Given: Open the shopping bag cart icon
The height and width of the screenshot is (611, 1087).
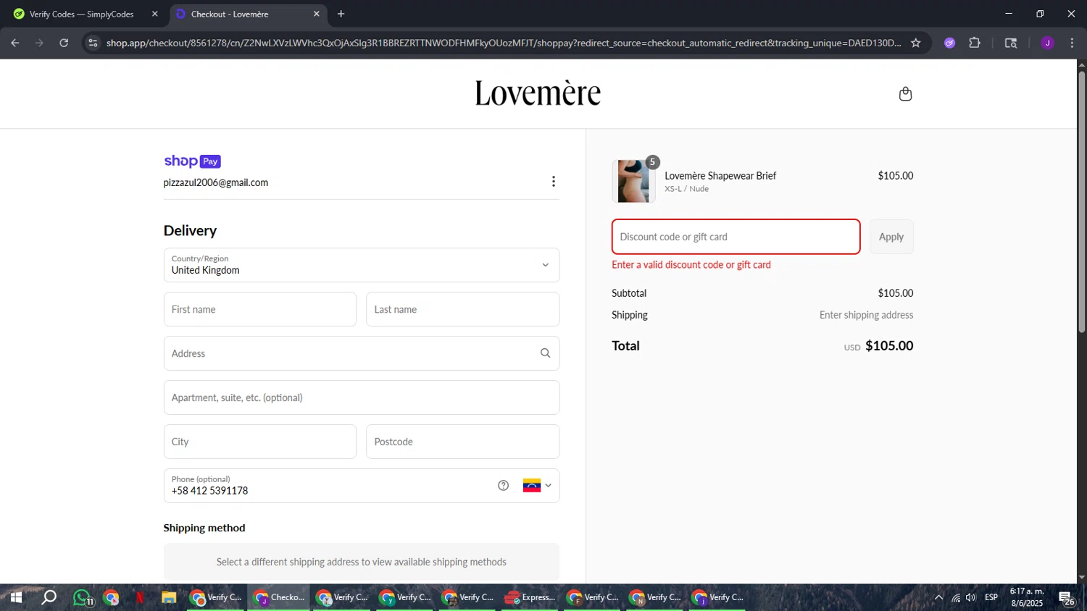Looking at the screenshot, I should click(905, 94).
